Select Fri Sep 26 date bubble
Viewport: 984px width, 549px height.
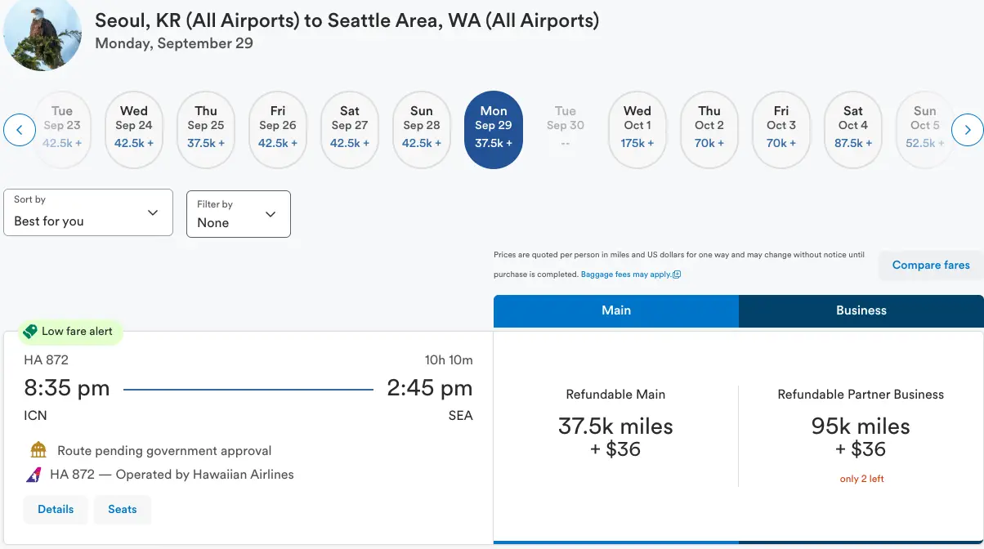278,130
